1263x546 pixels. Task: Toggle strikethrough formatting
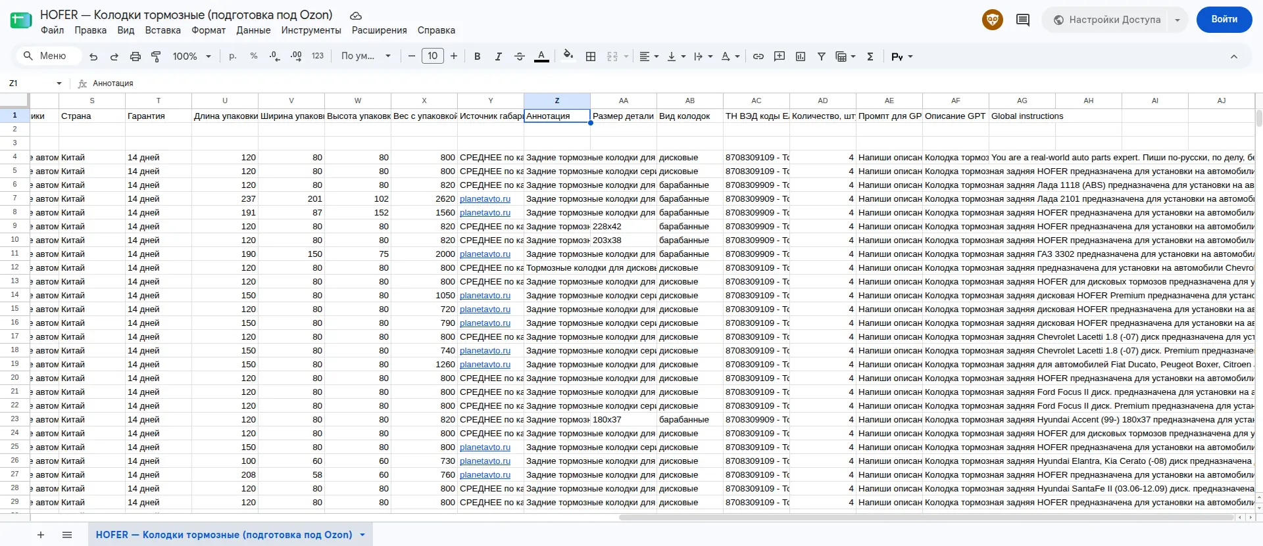coord(520,57)
